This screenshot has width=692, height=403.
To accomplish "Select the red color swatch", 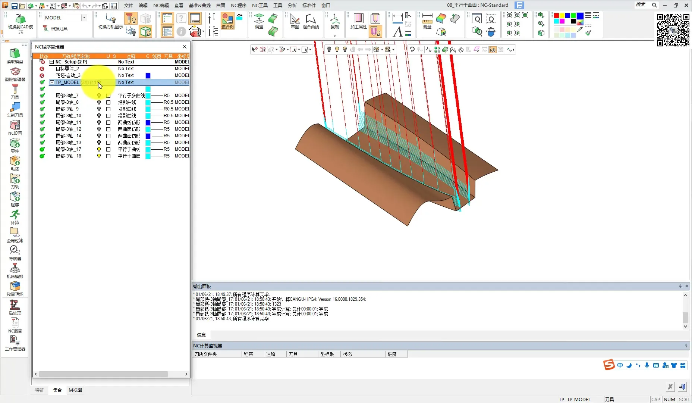I will tap(556, 16).
